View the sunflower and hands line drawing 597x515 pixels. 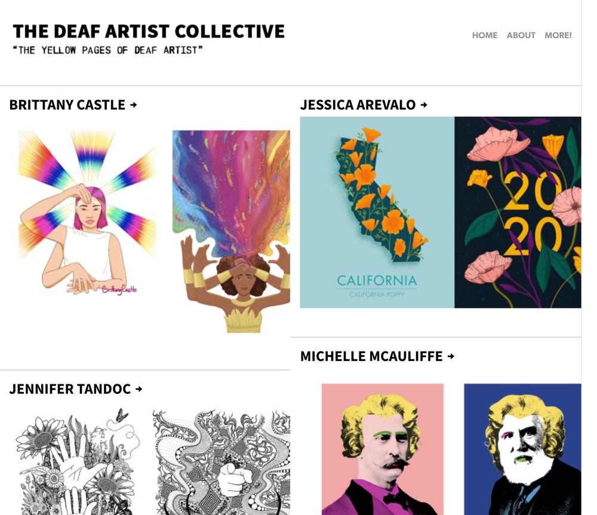[76, 461]
